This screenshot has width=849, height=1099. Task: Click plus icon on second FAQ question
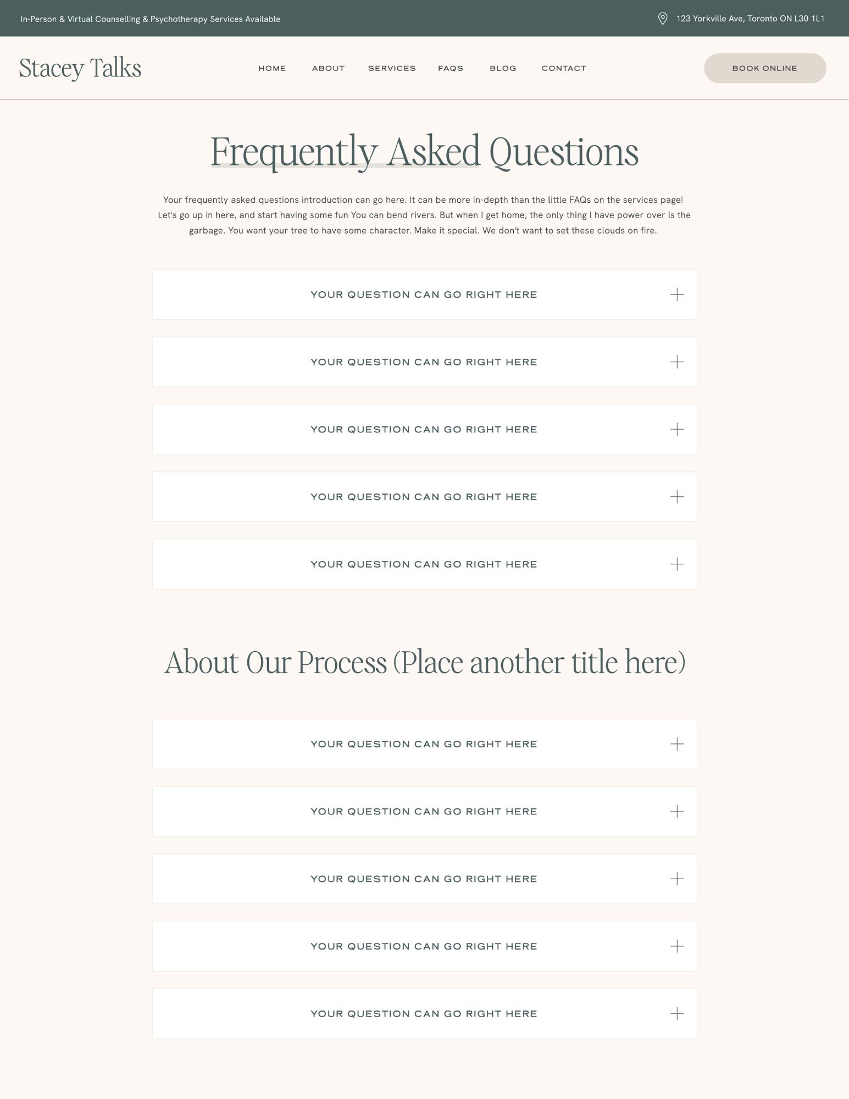[676, 362]
